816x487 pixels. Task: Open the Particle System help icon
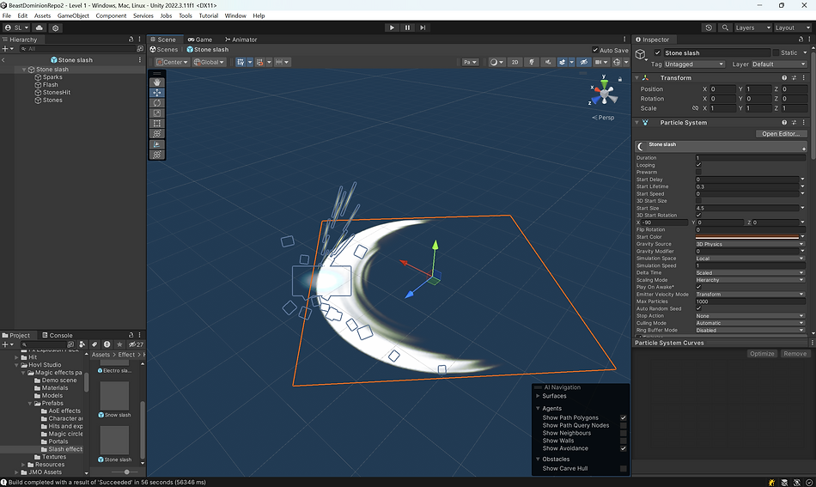784,122
